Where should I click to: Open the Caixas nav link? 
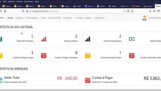[43, 18]
